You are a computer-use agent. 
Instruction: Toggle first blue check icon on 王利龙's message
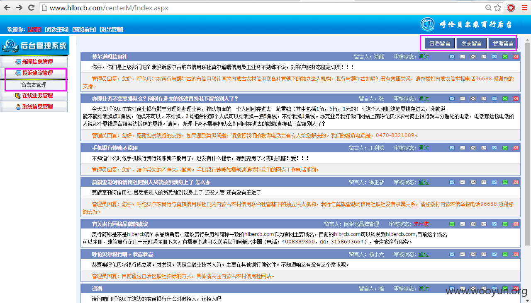tap(452, 148)
